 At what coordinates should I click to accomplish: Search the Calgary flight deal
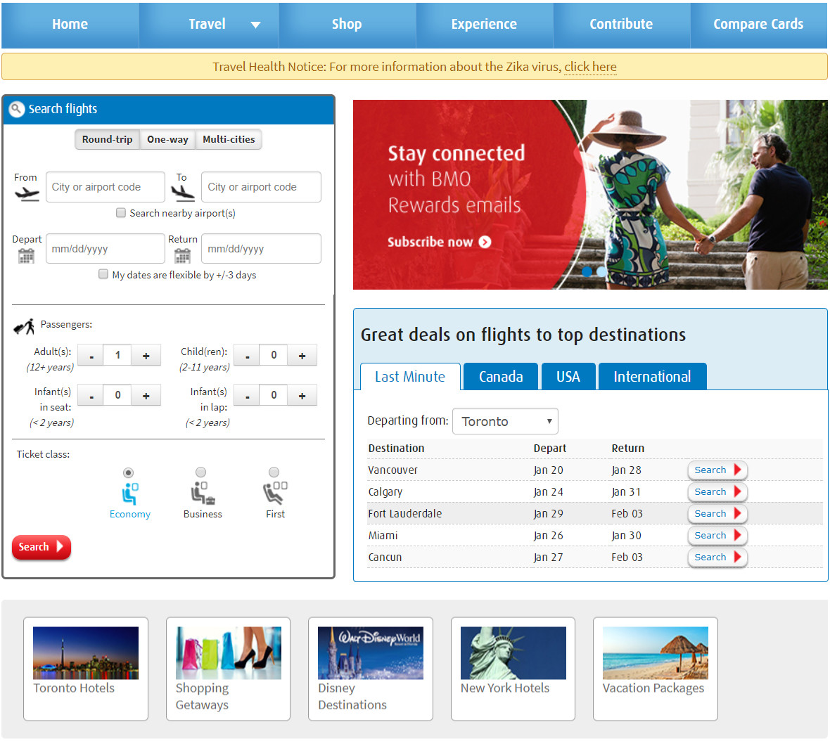[x=717, y=492]
